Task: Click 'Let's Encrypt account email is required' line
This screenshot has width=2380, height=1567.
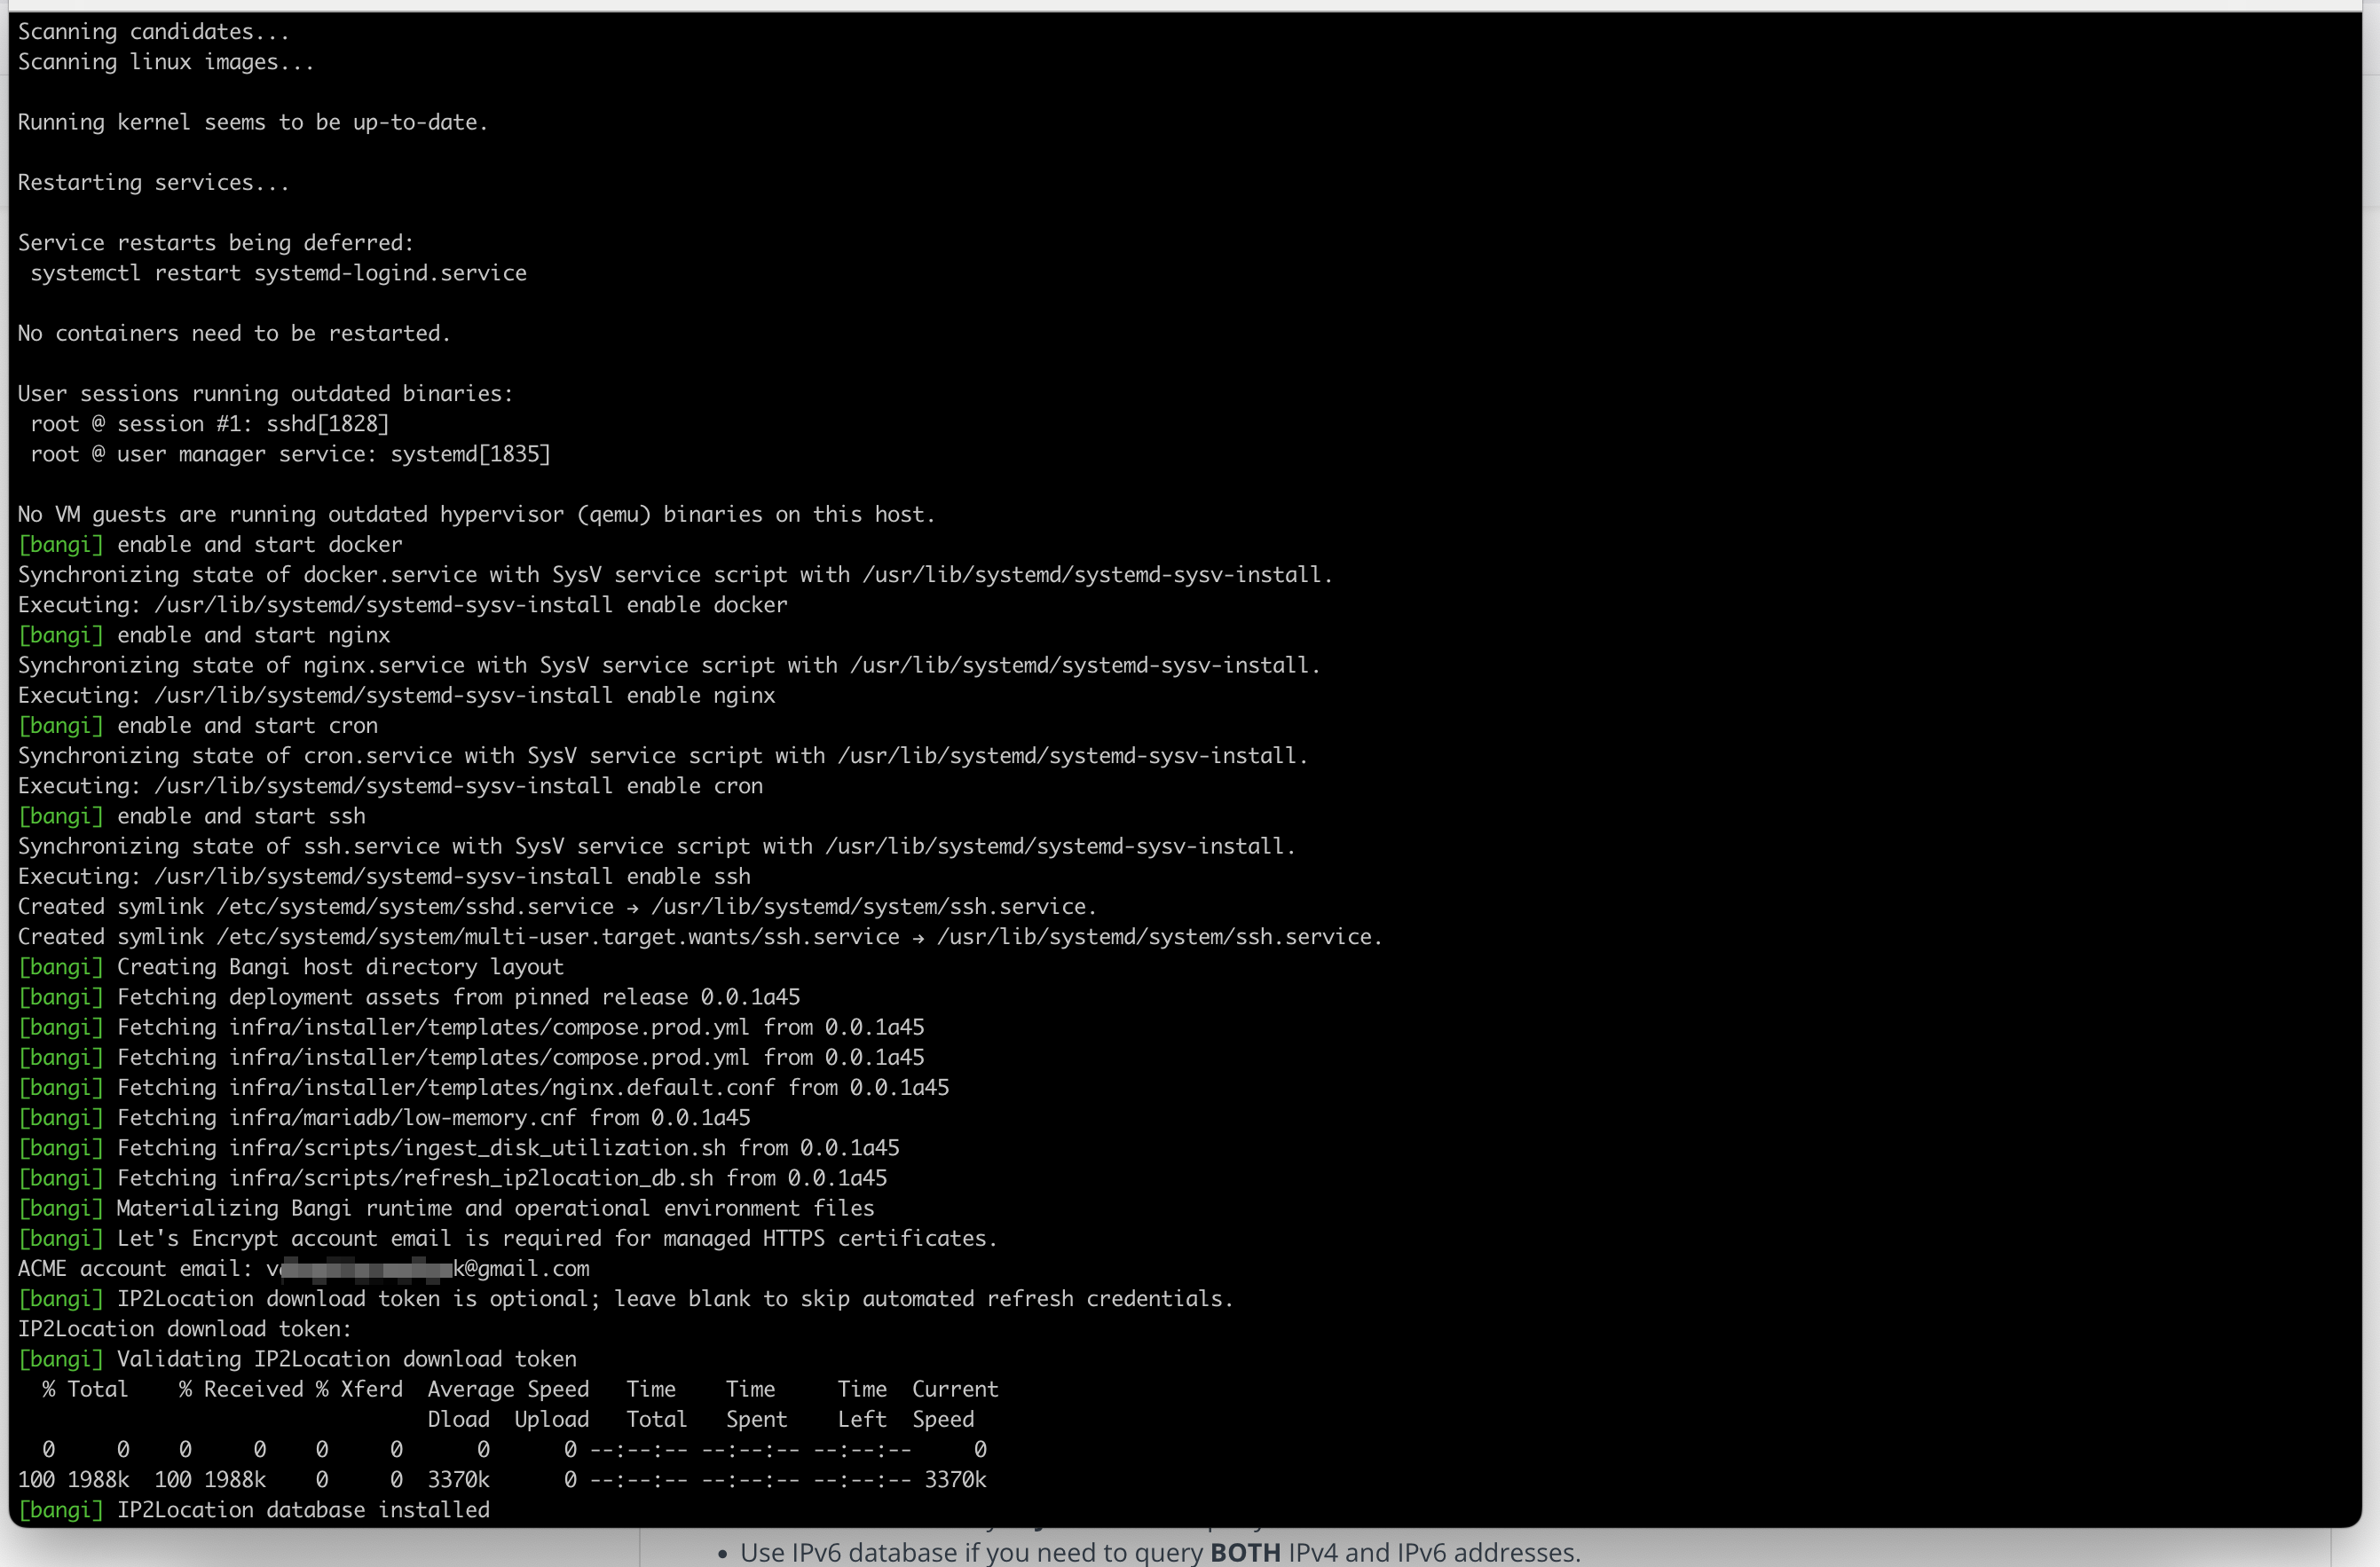Action: 508,1238
